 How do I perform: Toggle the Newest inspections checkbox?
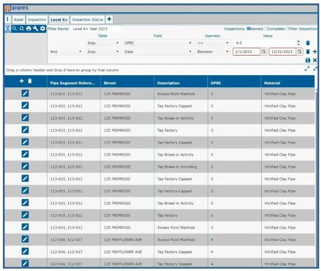point(249,28)
